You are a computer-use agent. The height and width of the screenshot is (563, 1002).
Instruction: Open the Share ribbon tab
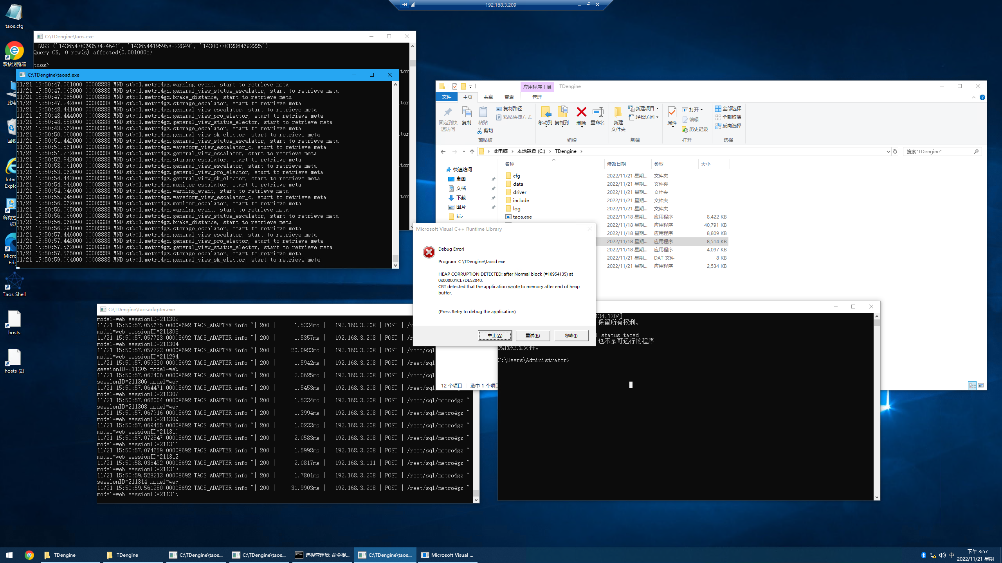(488, 97)
